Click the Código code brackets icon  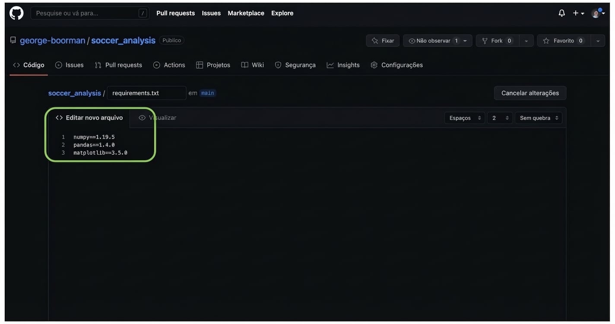pyautogui.click(x=16, y=64)
